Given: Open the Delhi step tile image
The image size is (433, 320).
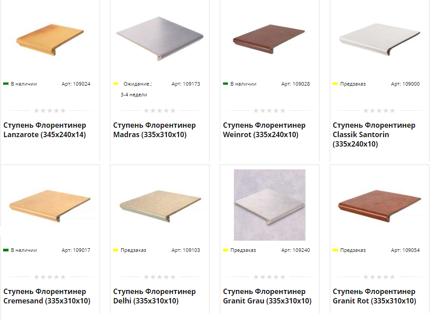Looking at the screenshot, I should point(160,206).
